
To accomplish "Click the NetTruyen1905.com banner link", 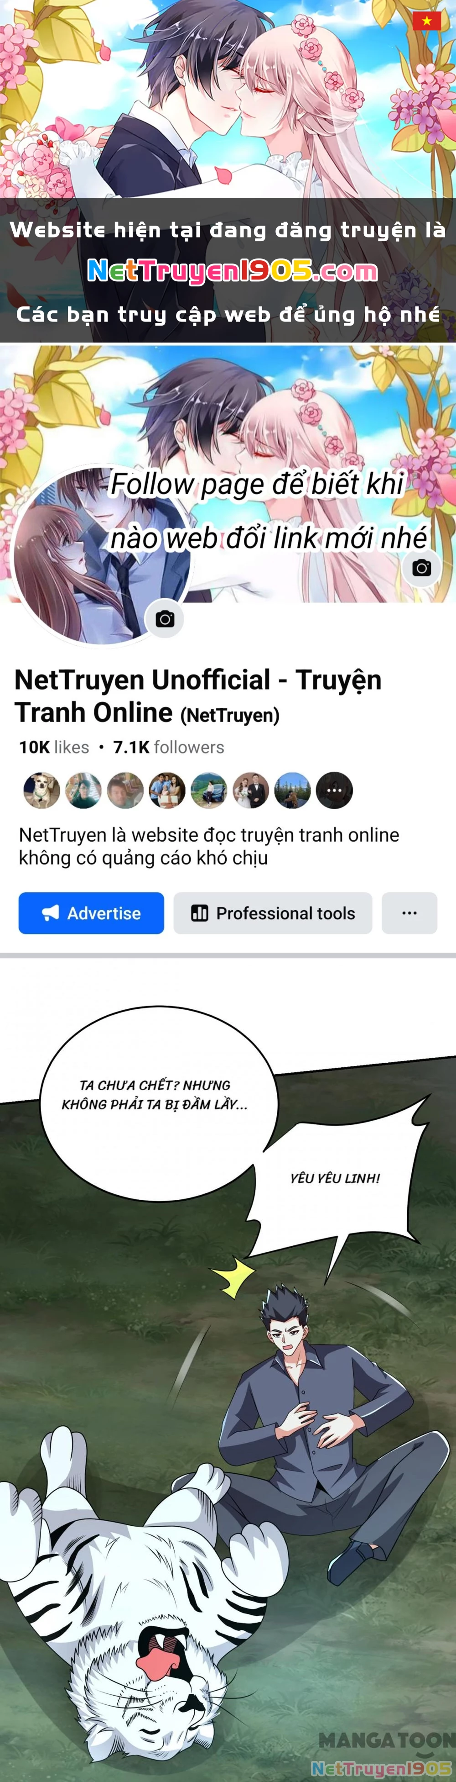I will pyautogui.click(x=232, y=271).
